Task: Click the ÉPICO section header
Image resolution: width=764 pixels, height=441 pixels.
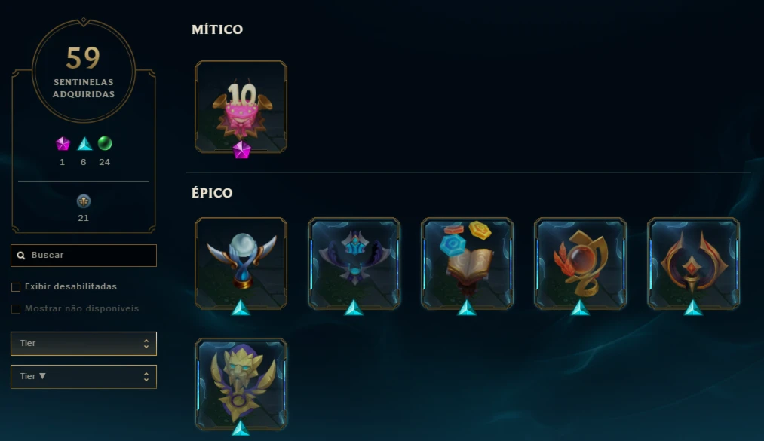Action: click(x=212, y=193)
